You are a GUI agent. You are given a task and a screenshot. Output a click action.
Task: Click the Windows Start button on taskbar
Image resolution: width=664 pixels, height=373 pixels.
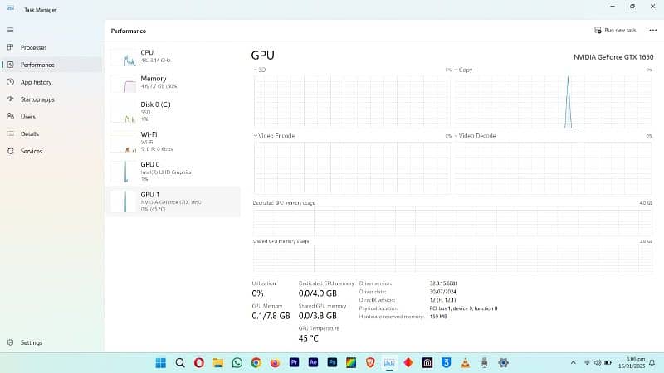160,362
